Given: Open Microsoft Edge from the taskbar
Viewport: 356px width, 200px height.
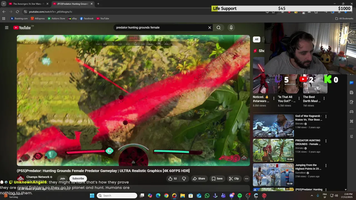Looking at the screenshot, I should 158,196.
